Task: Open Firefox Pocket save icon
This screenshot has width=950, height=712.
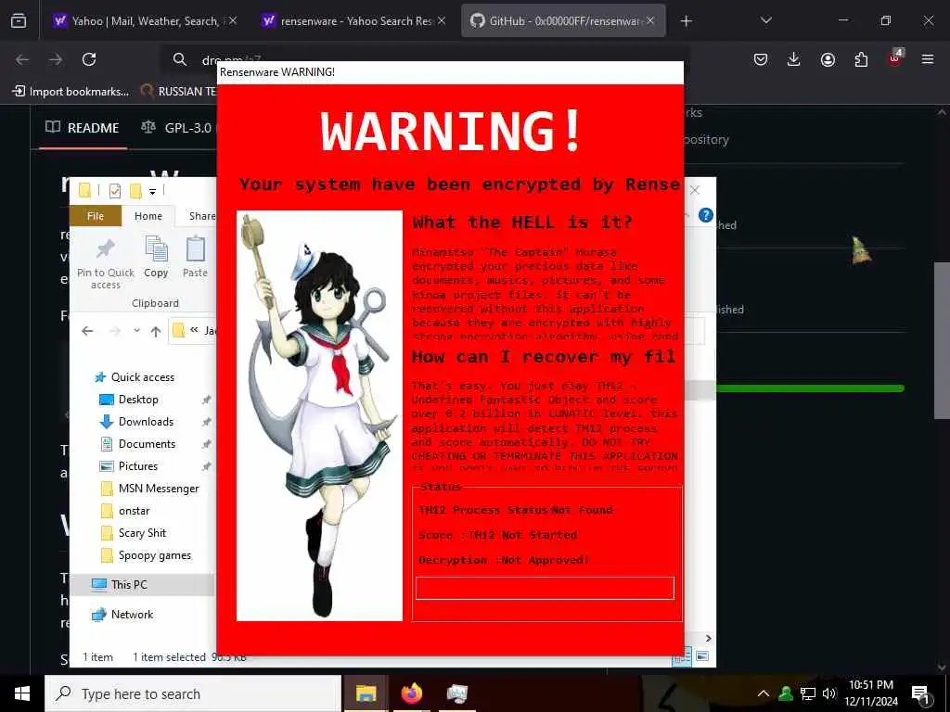Action: tap(761, 59)
